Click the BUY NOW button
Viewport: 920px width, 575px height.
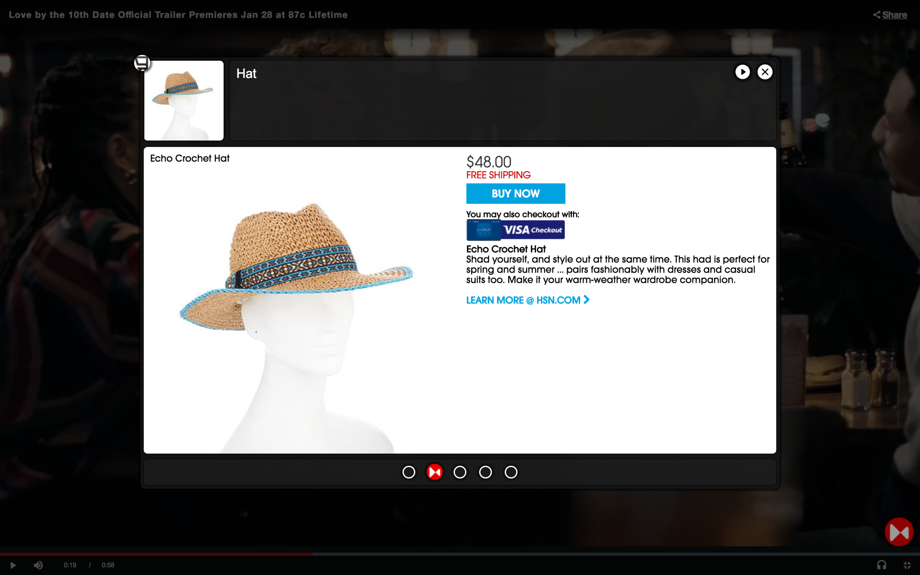(516, 194)
